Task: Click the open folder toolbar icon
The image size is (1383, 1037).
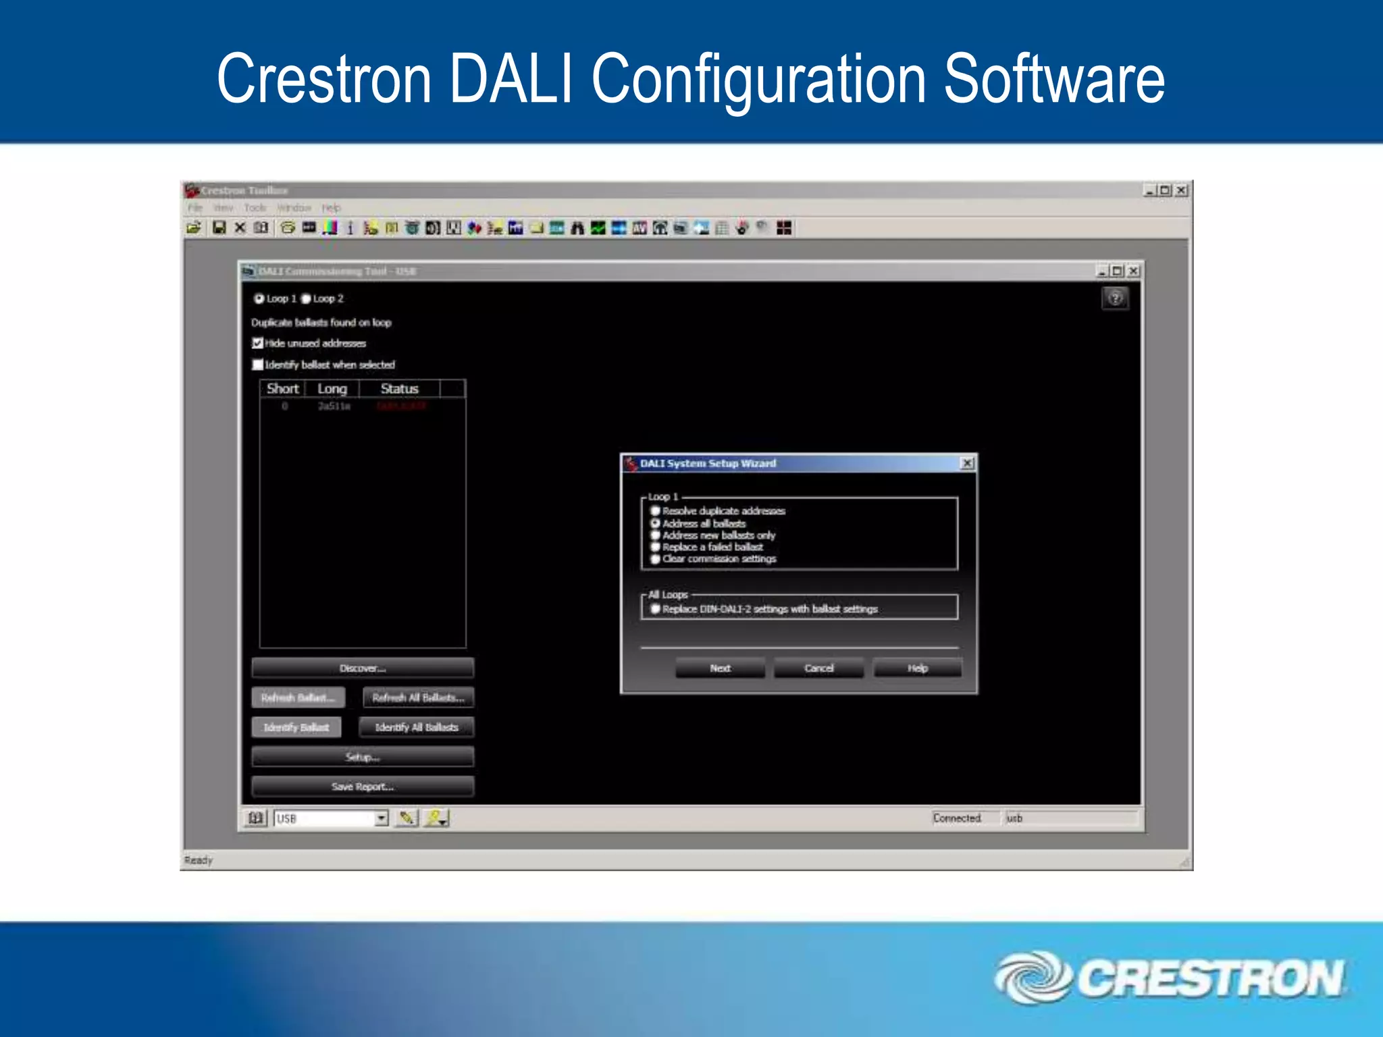Action: [x=194, y=228]
